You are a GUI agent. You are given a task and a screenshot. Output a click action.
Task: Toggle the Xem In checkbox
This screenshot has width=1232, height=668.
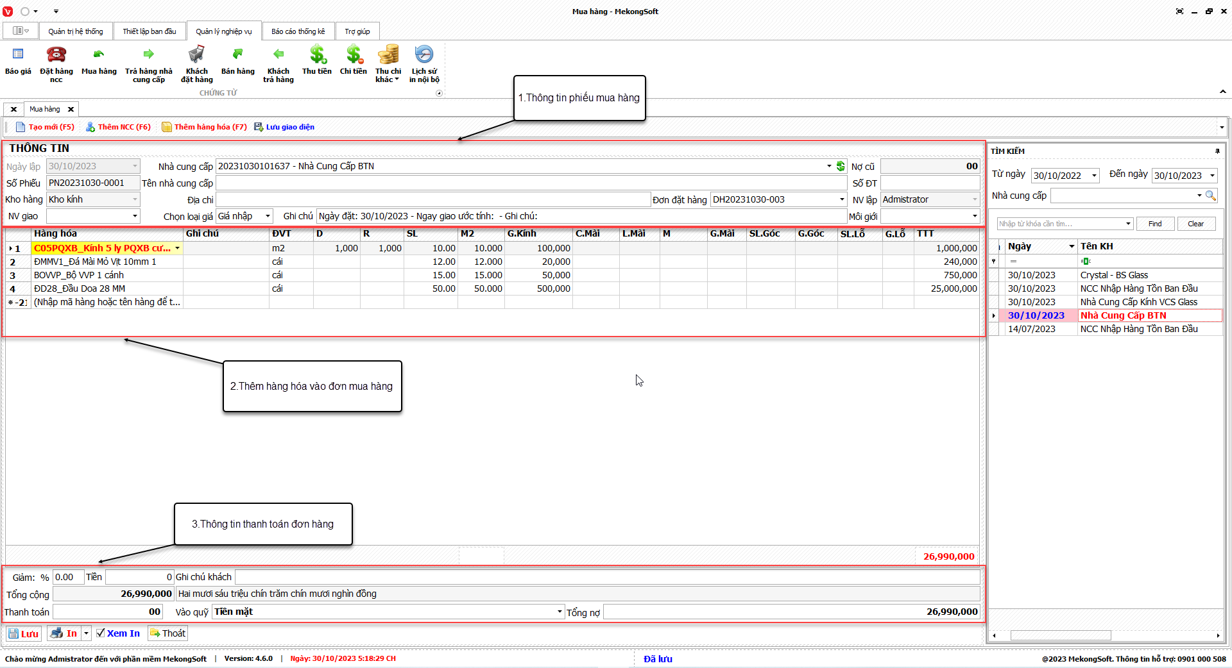pos(101,633)
